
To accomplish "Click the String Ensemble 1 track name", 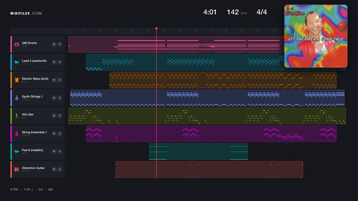I will [x=34, y=132].
